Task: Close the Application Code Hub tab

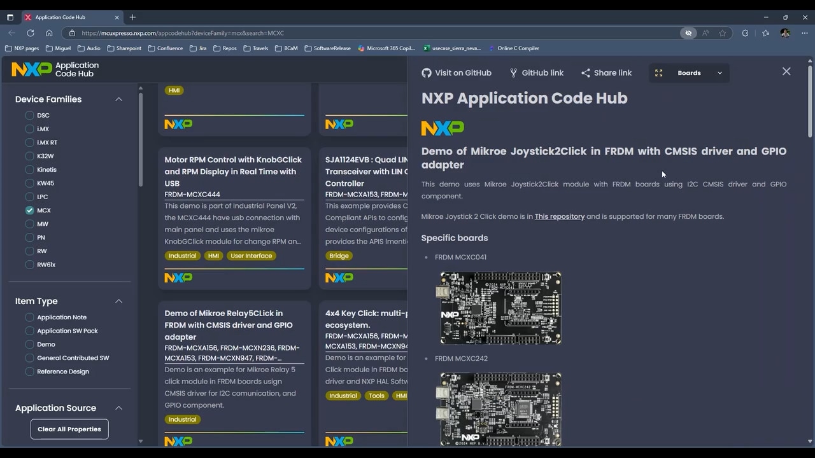Action: point(117,17)
